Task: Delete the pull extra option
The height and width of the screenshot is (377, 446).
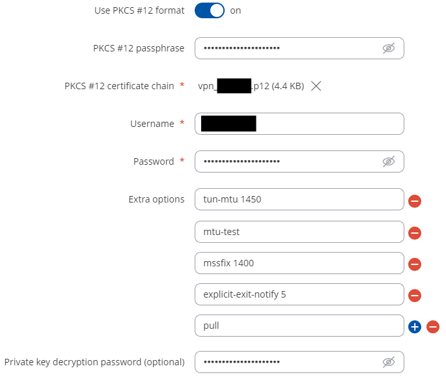Action: click(433, 327)
